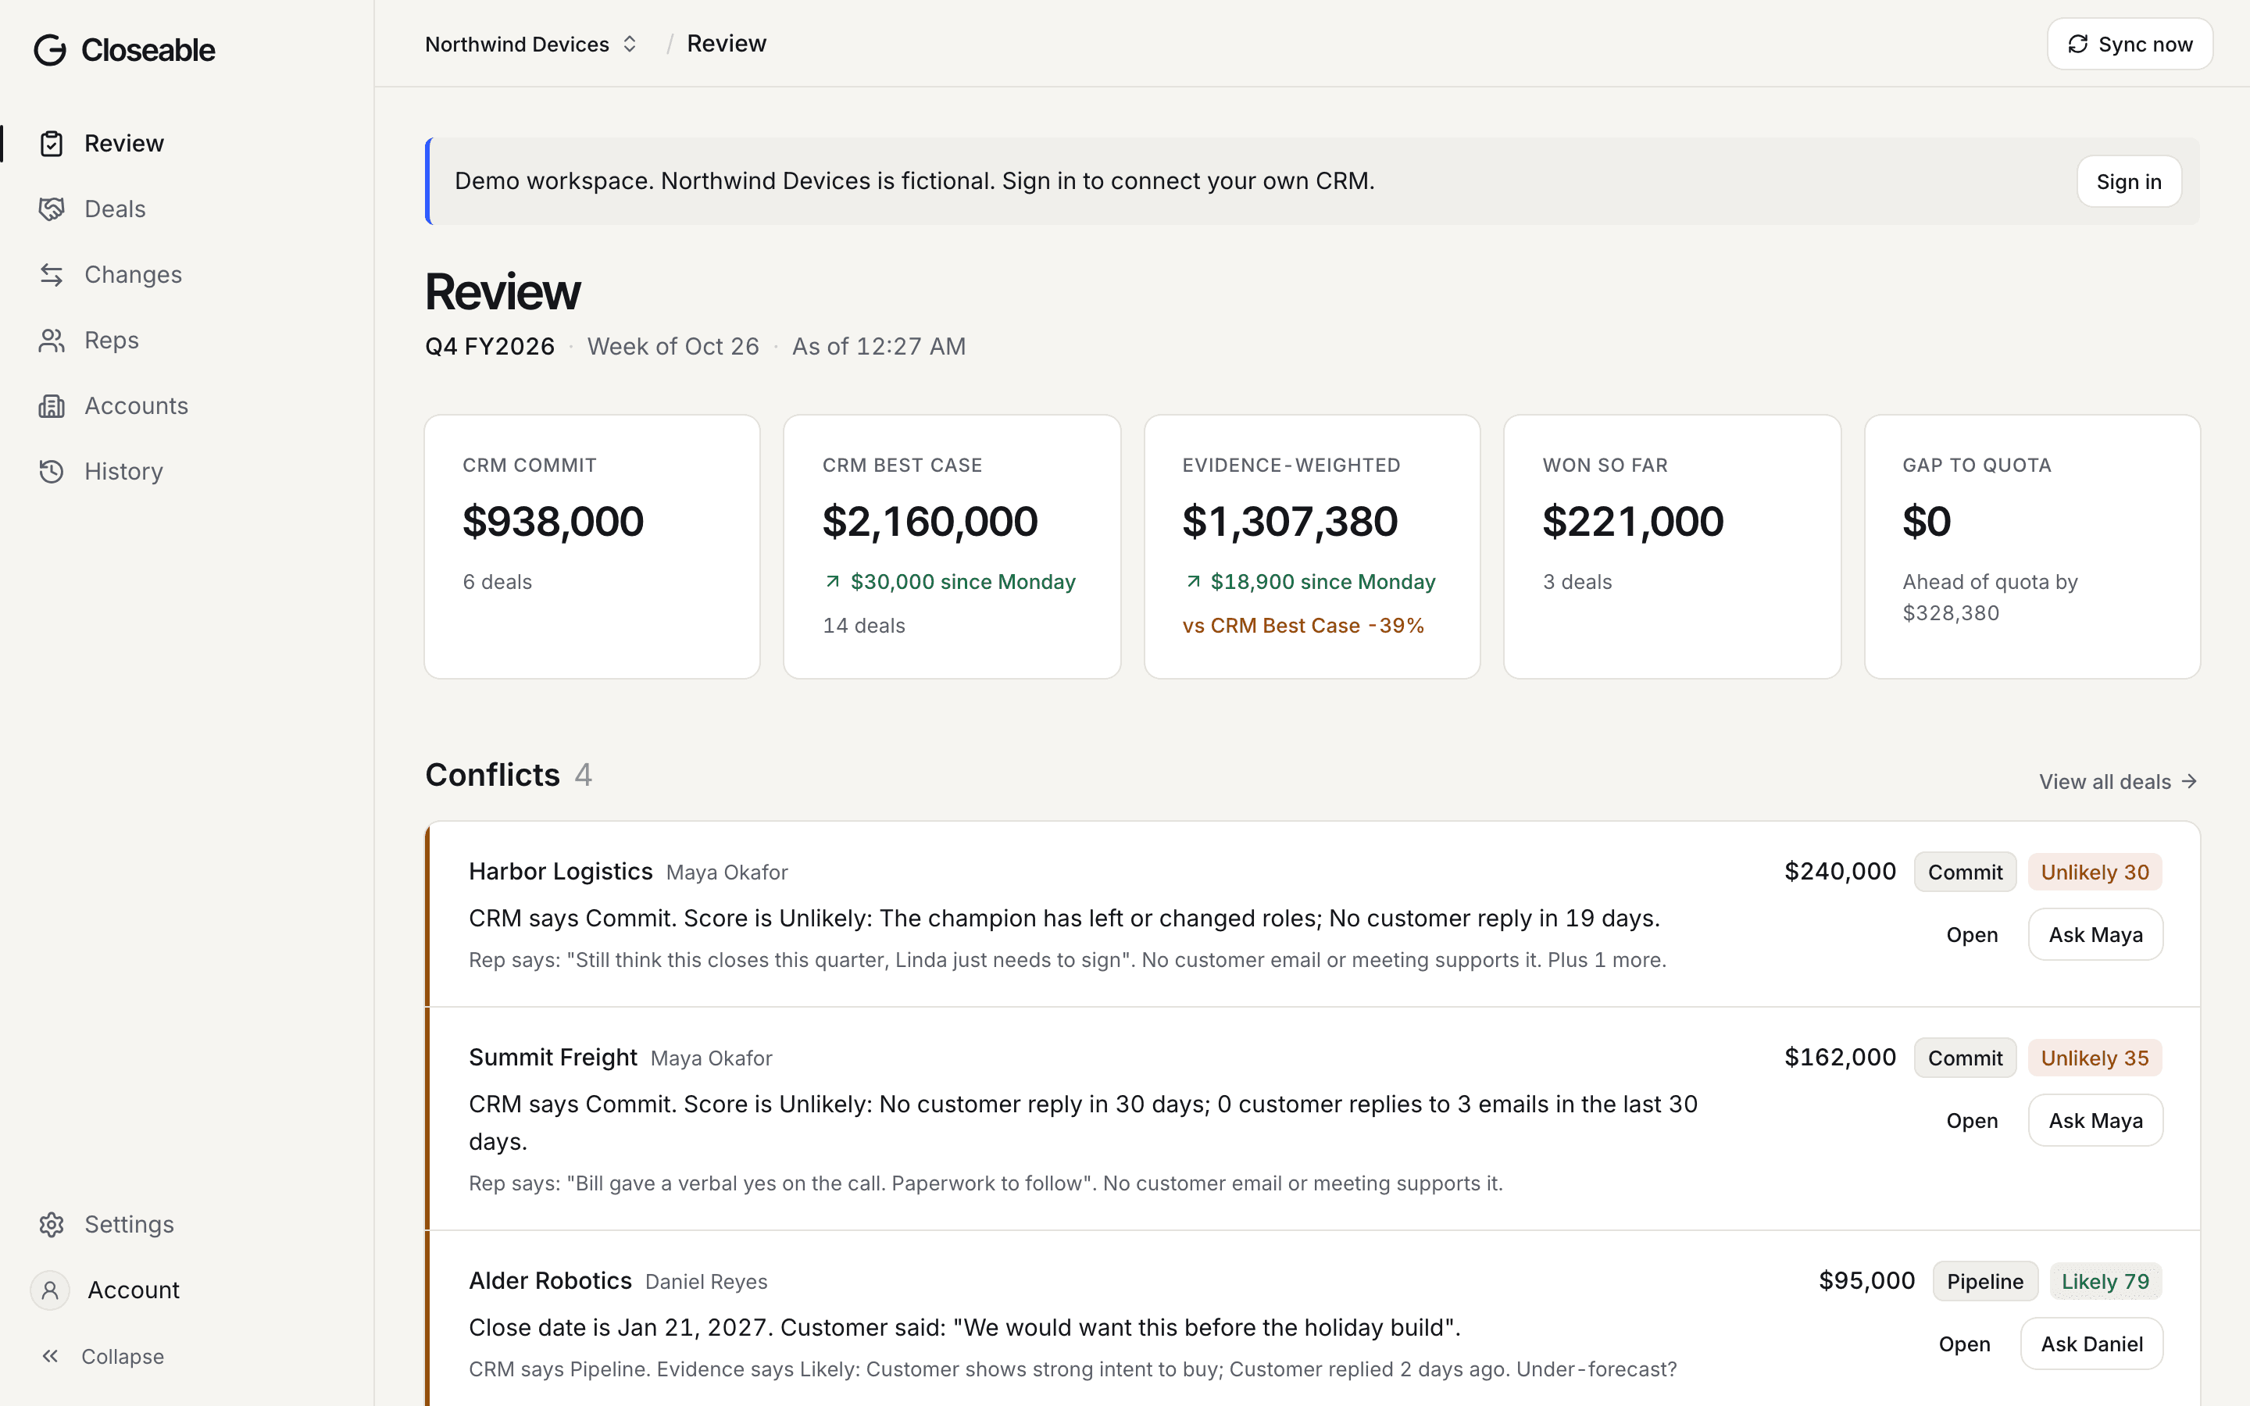
Task: Select the CRM Commit $938,000 card
Action: (x=592, y=547)
